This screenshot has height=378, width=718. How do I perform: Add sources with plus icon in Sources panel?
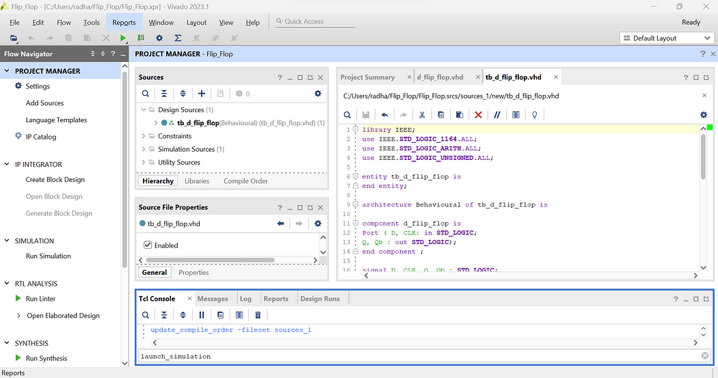202,94
